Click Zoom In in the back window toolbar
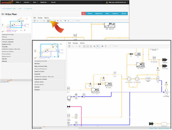 click(x=58, y=21)
